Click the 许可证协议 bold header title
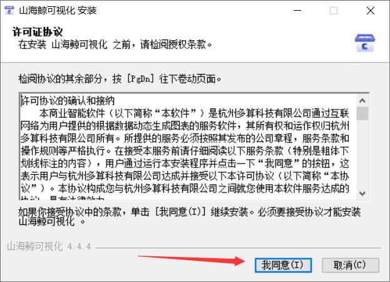Image resolution: width=390 pixels, height=282 pixels. 38,32
